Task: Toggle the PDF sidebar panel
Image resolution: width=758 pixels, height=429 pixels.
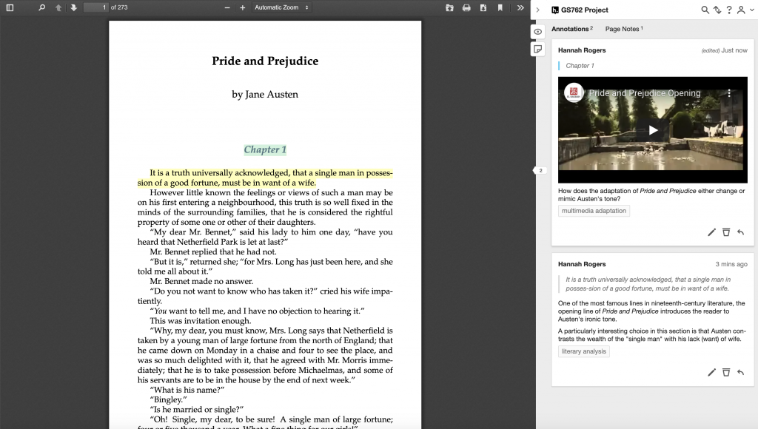Action: point(9,7)
